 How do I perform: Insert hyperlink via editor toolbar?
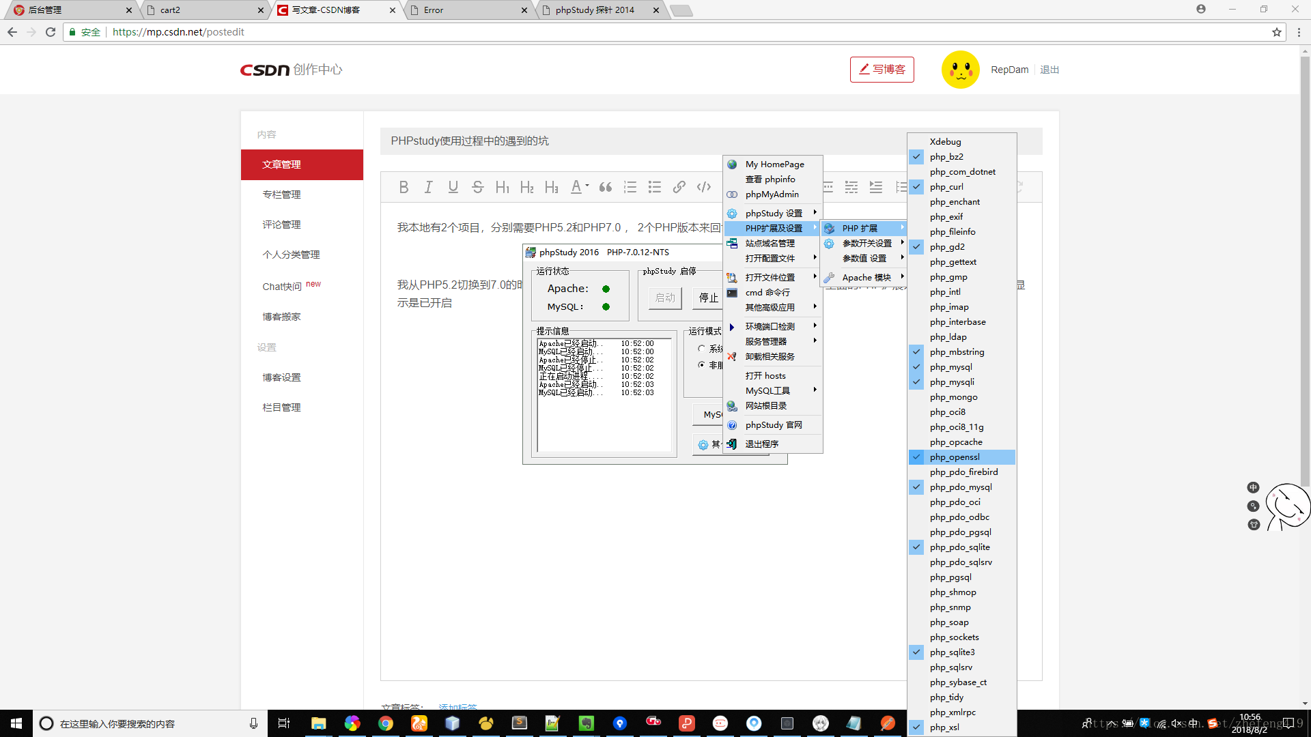point(679,187)
